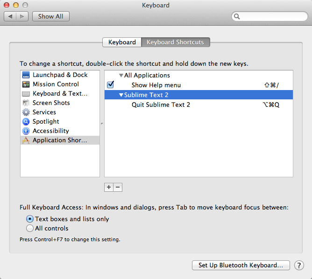
Task: Click the Keyboard & Text icon
Action: (x=26, y=94)
